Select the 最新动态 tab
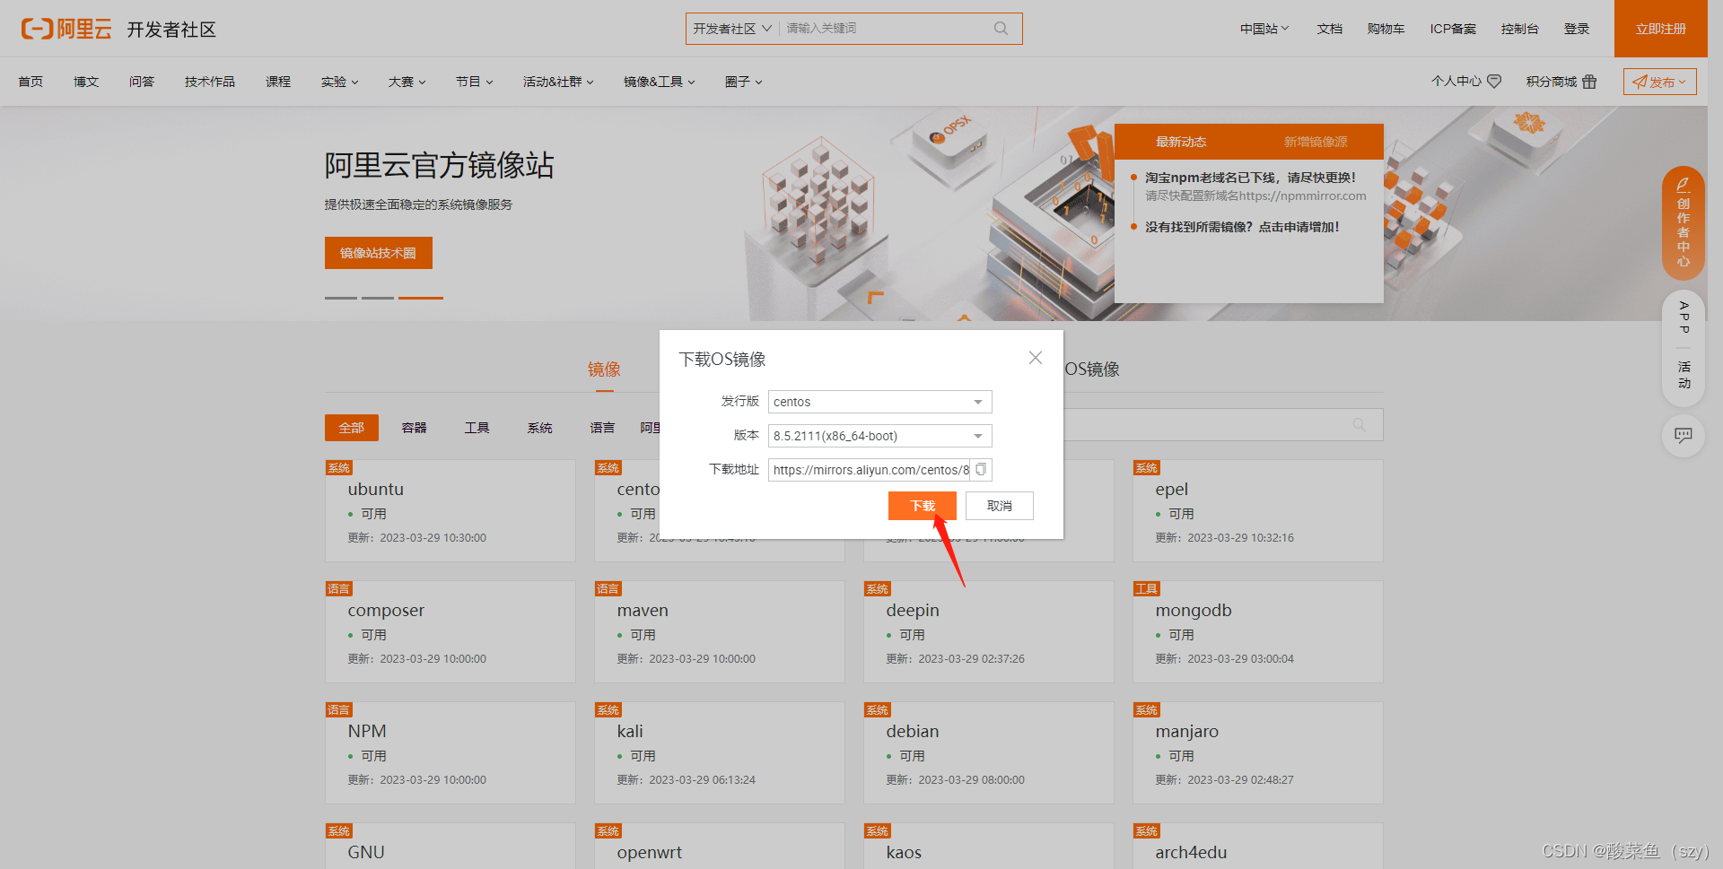This screenshot has width=1723, height=869. click(x=1181, y=142)
